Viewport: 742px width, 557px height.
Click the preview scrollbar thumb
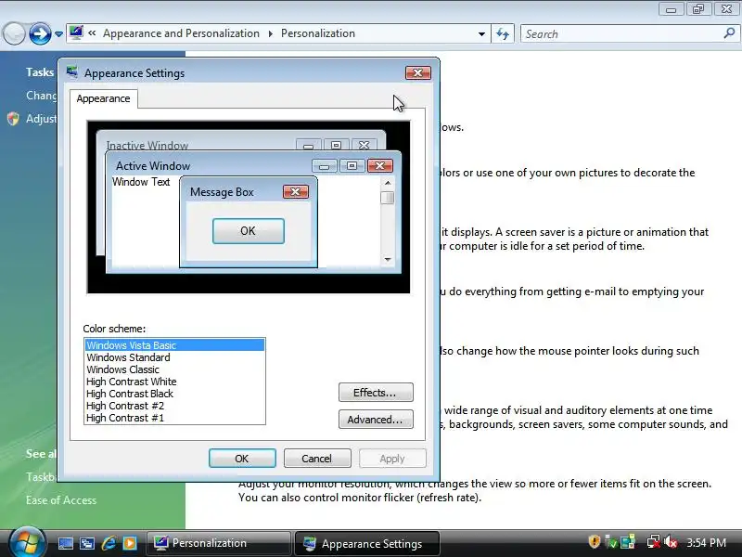point(388,197)
